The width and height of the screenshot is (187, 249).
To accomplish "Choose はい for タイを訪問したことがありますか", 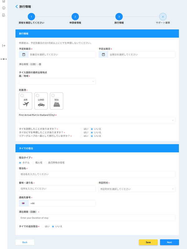I will [x=81, y=129].
